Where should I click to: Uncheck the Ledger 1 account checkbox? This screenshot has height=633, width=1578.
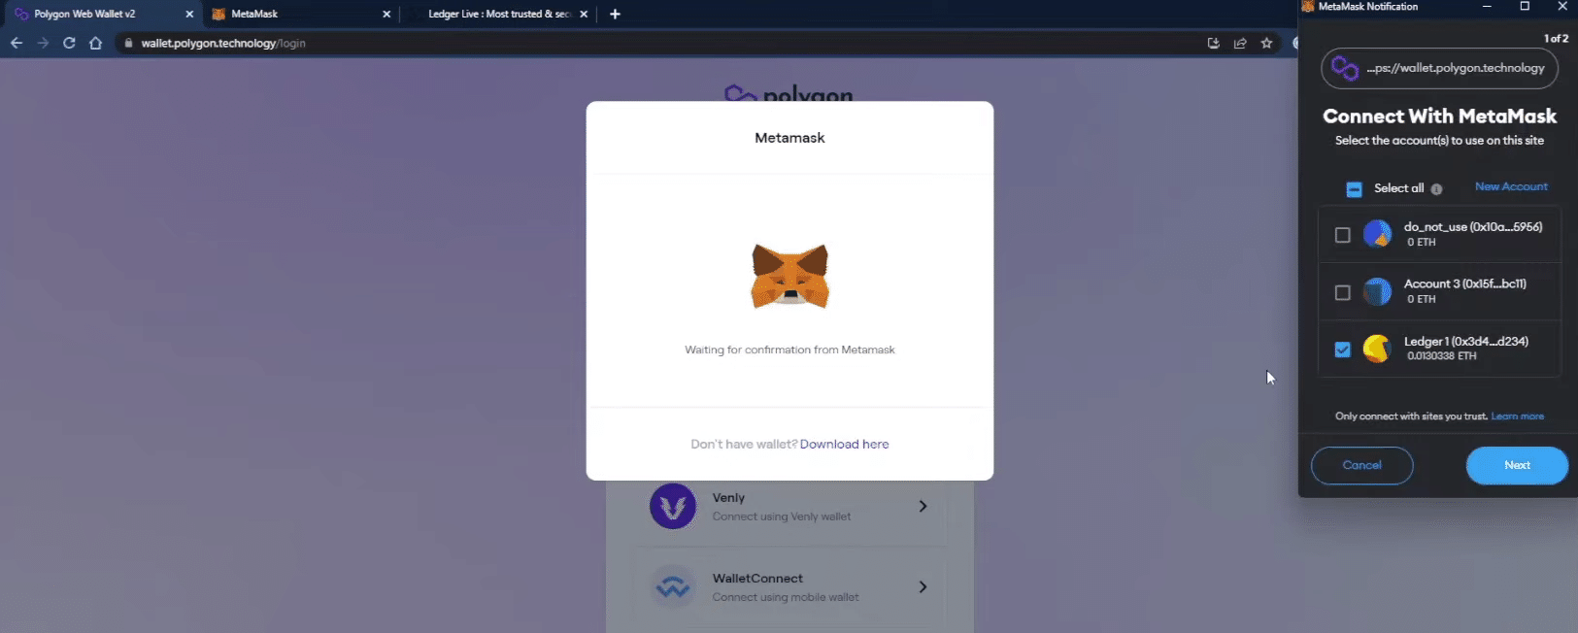pyautogui.click(x=1342, y=350)
